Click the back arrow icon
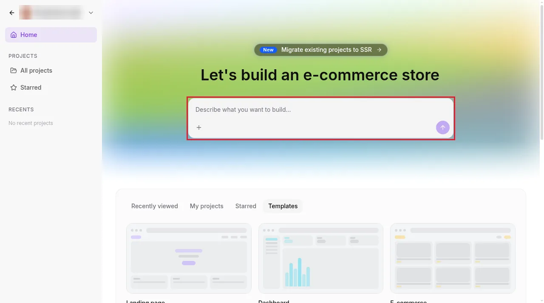The width and height of the screenshot is (544, 303). [x=12, y=13]
